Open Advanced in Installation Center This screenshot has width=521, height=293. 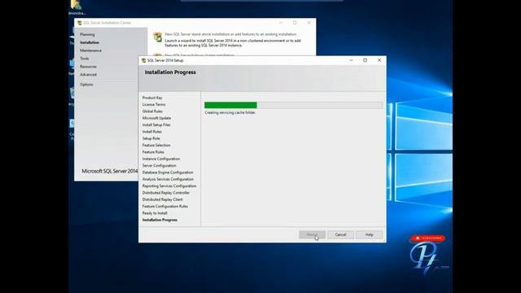coord(88,74)
